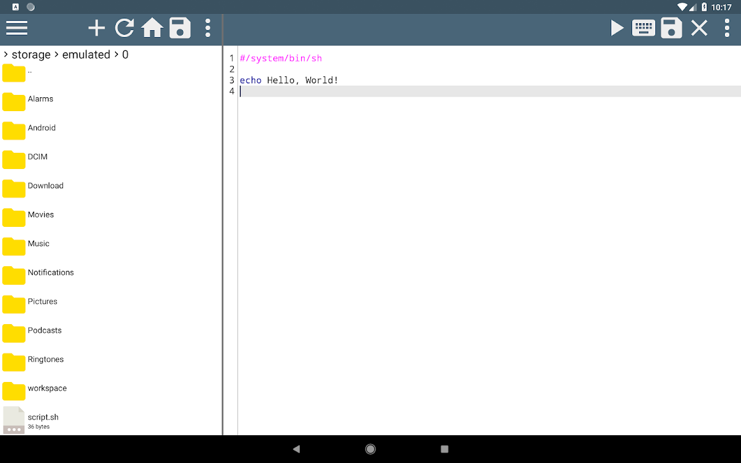Open the Download folder
The height and width of the screenshot is (463, 741).
click(111, 186)
